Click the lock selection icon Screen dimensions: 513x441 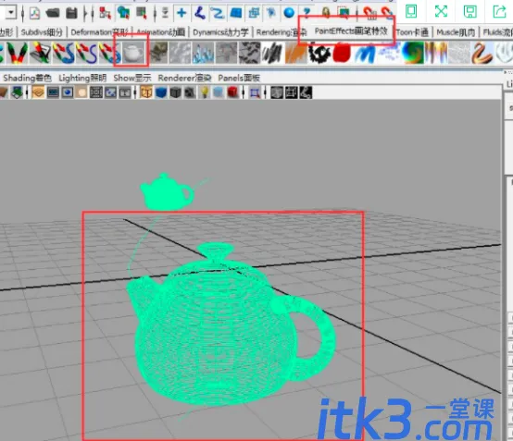tap(326, 12)
